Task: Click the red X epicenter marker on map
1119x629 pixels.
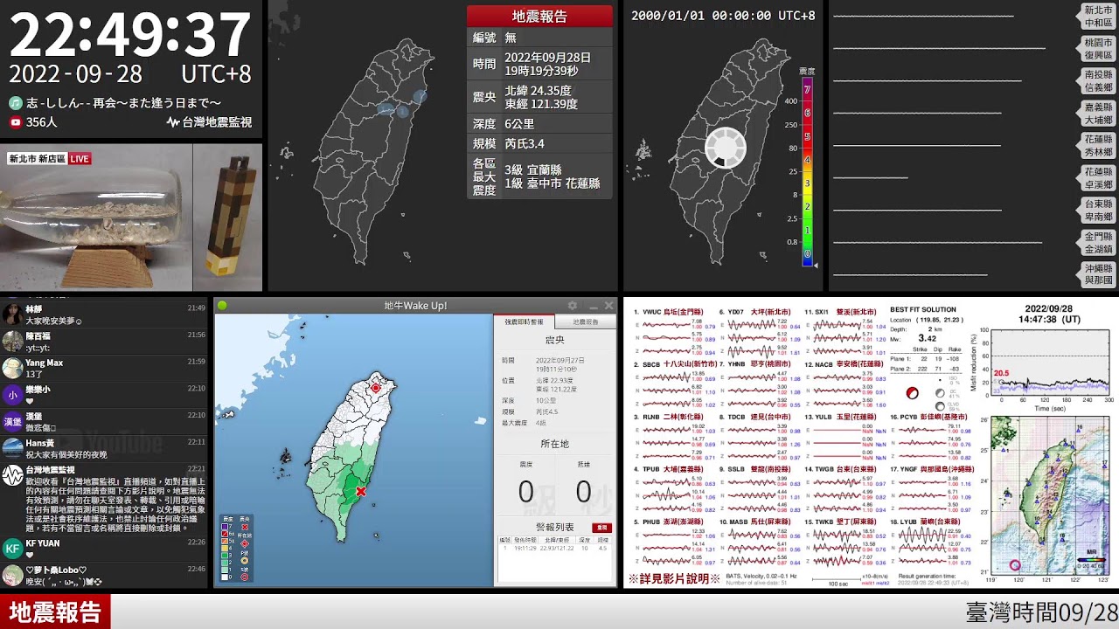Action: (360, 492)
